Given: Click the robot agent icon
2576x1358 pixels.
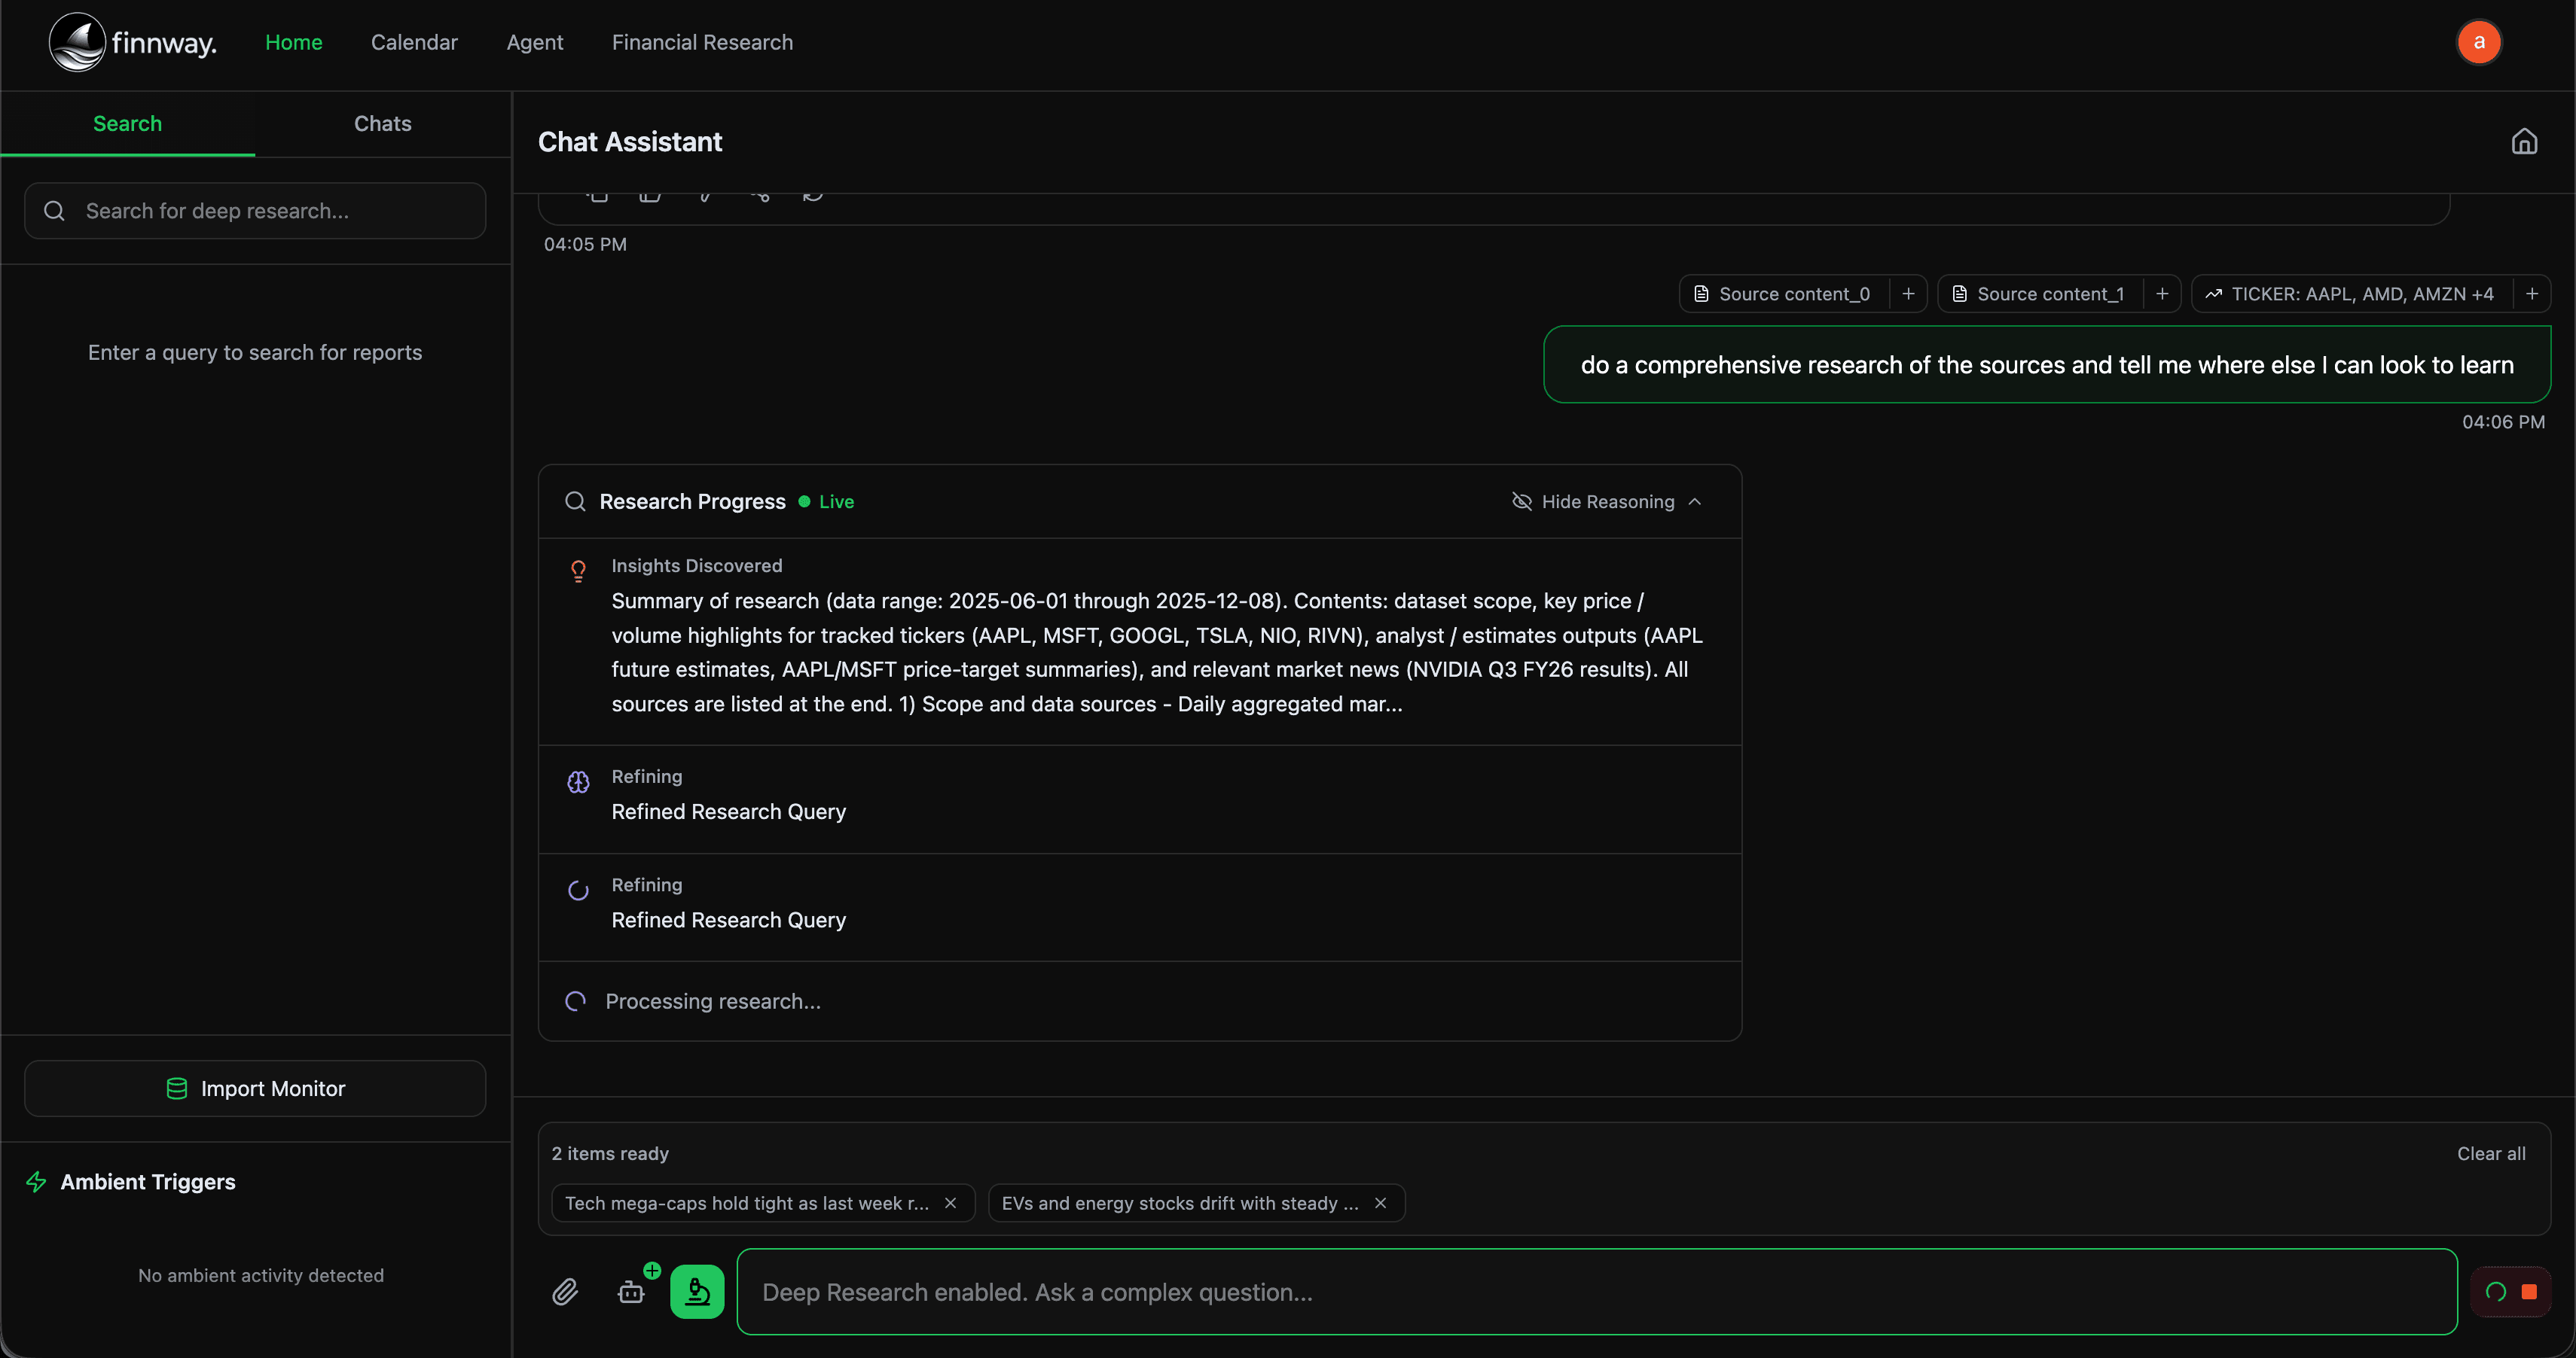Looking at the screenshot, I should (x=631, y=1292).
